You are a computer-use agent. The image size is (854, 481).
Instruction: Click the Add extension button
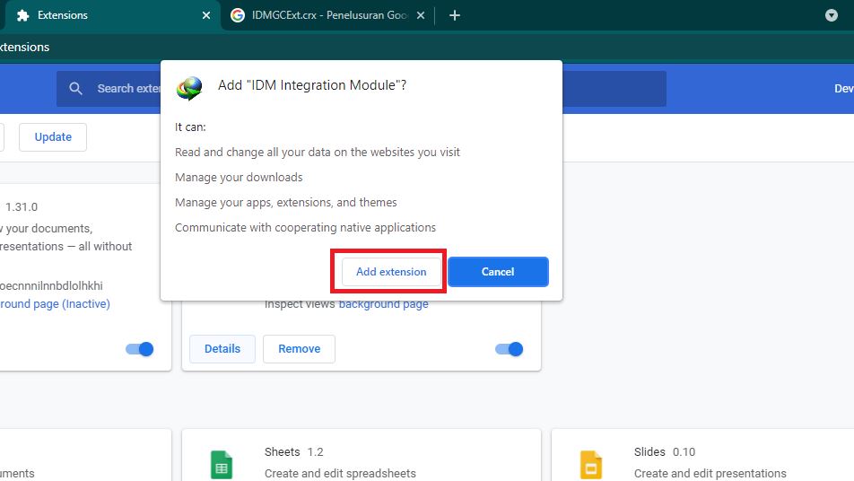coord(391,271)
